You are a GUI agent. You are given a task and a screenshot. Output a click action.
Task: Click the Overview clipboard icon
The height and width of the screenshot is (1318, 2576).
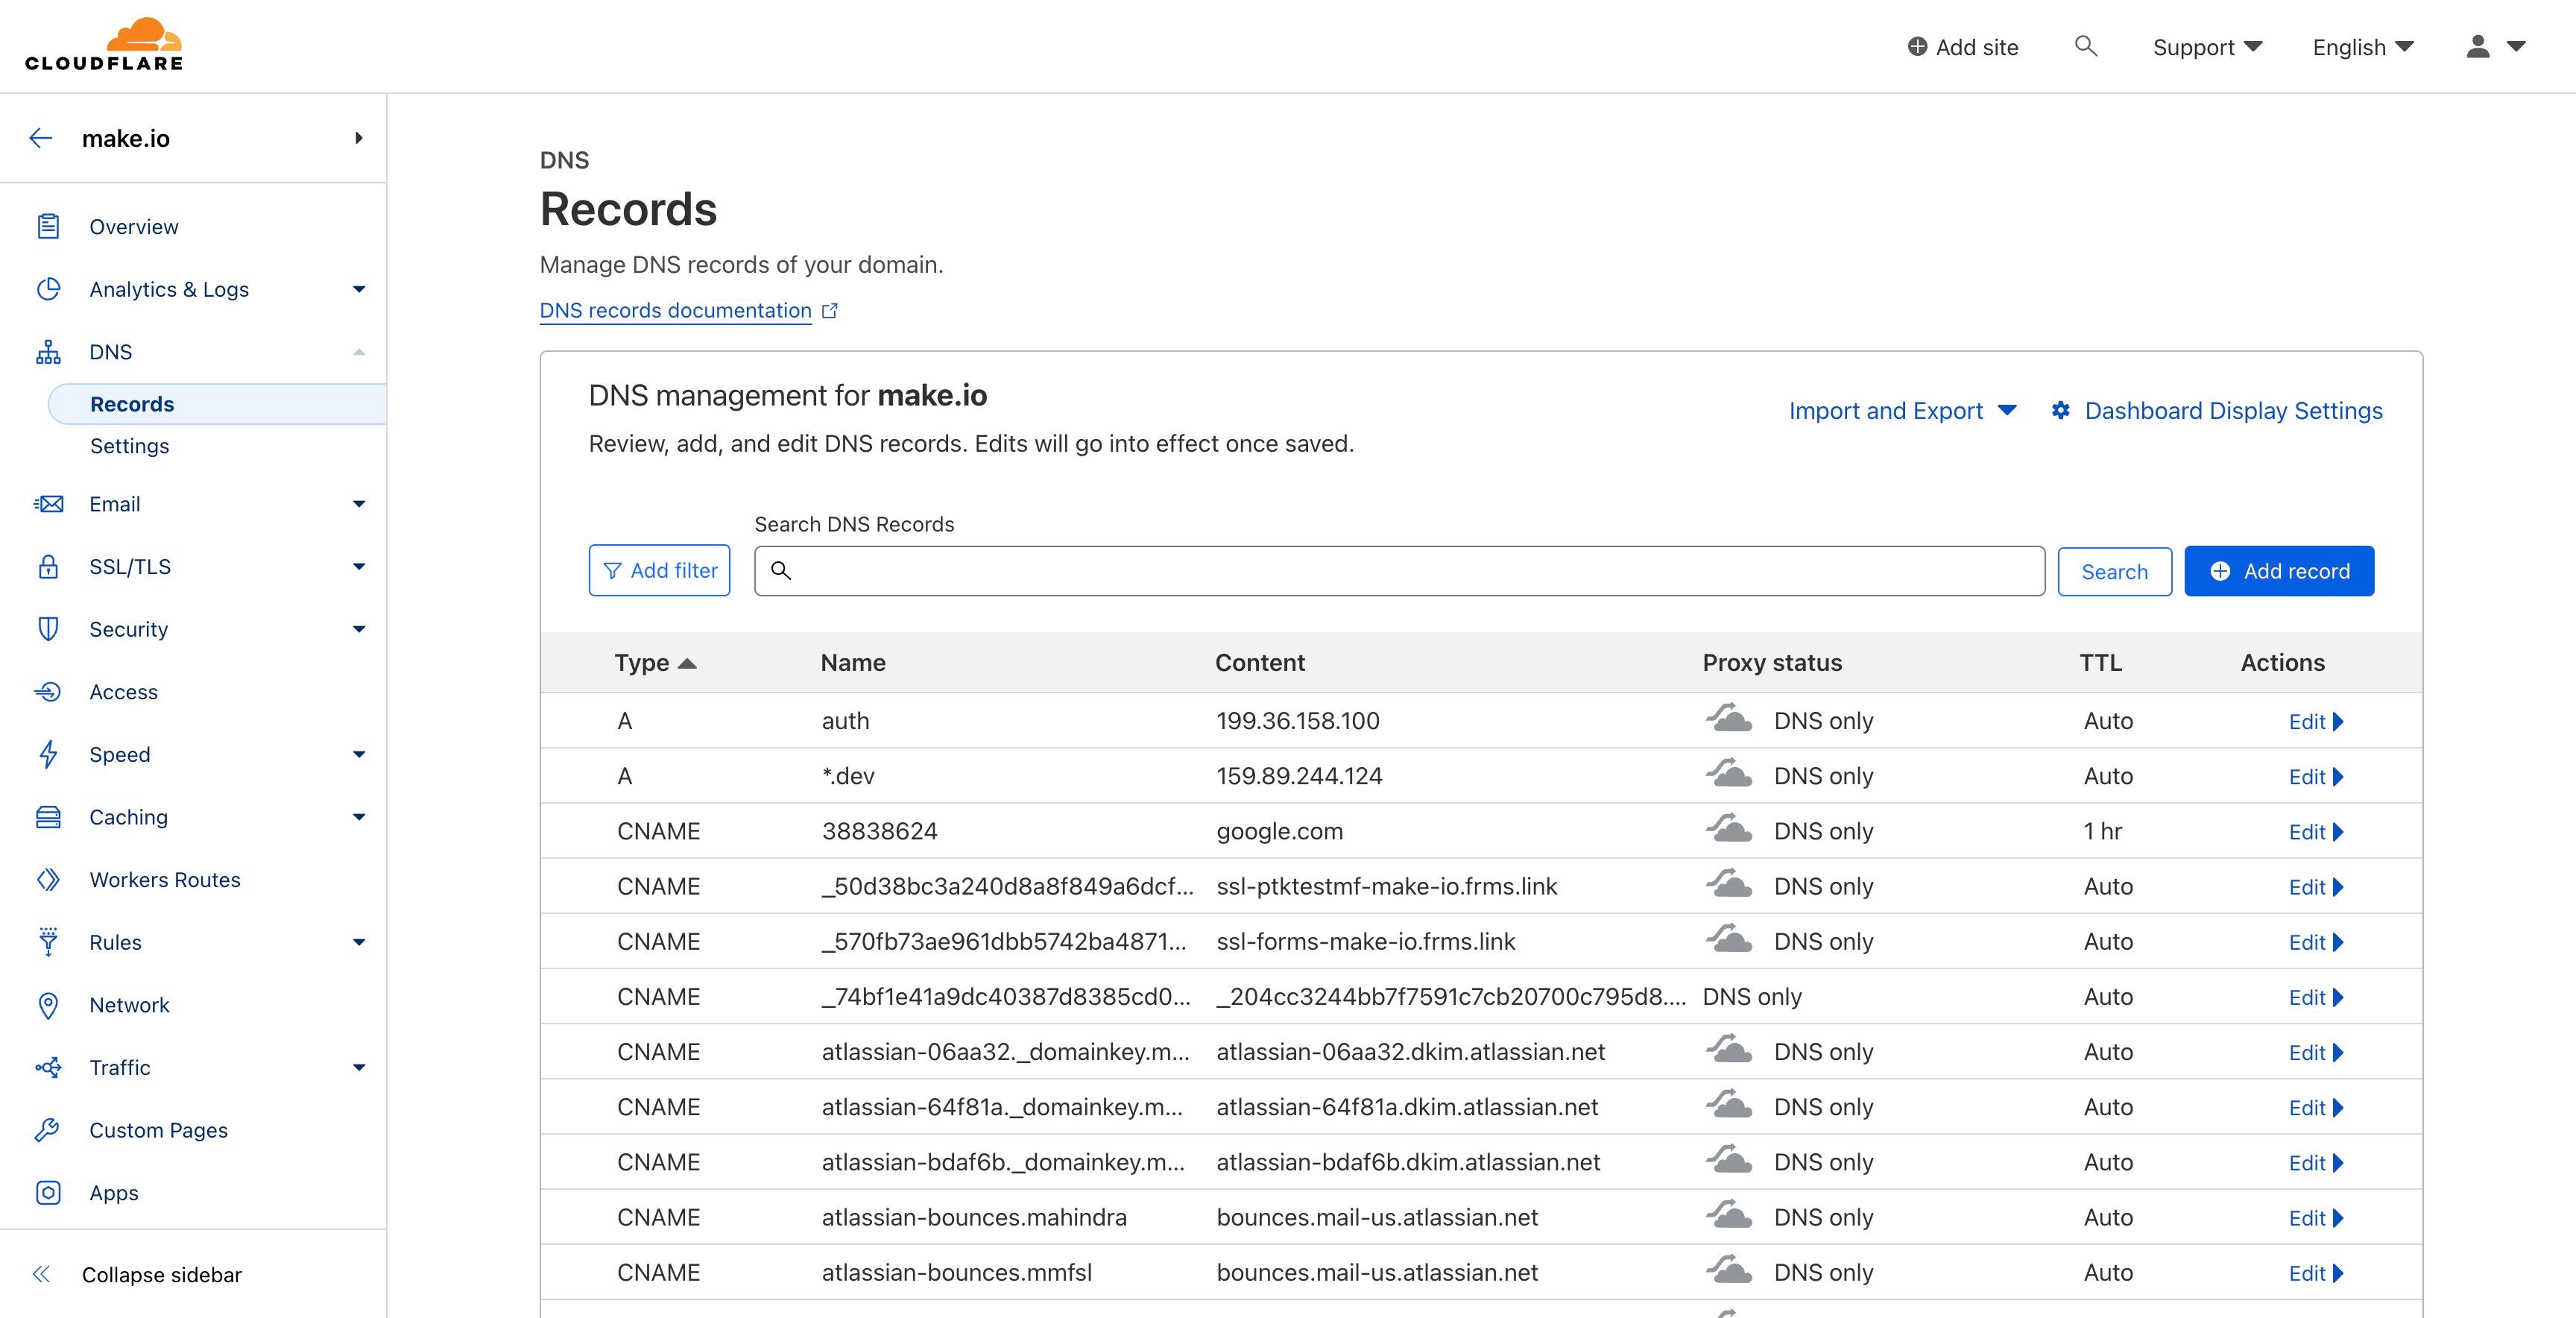point(48,227)
